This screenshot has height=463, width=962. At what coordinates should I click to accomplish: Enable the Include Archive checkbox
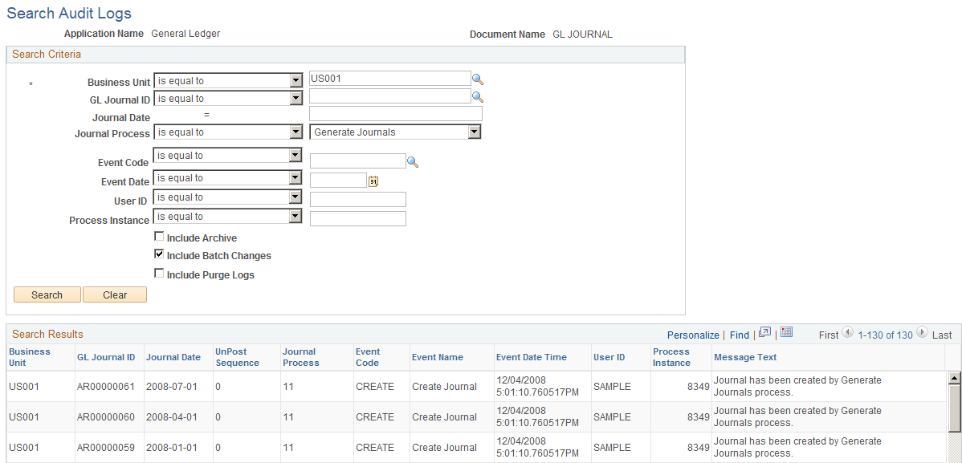[x=159, y=236]
